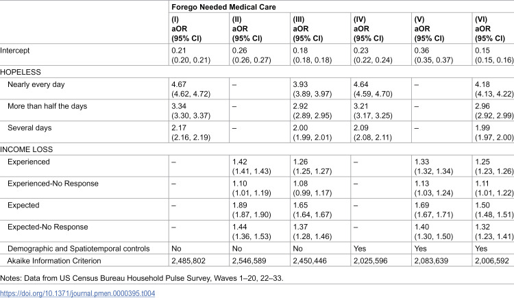Click the 'More than half the days' label
This screenshot has width=514, height=298.
[47, 106]
